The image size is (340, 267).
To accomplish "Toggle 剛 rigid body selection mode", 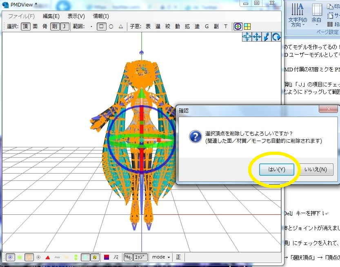I will [55, 26].
